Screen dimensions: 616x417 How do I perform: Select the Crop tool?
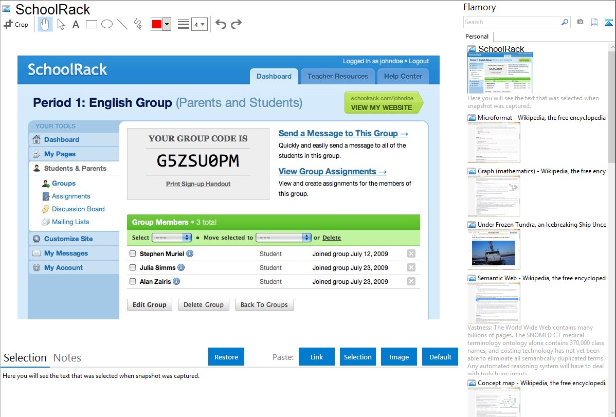16,24
